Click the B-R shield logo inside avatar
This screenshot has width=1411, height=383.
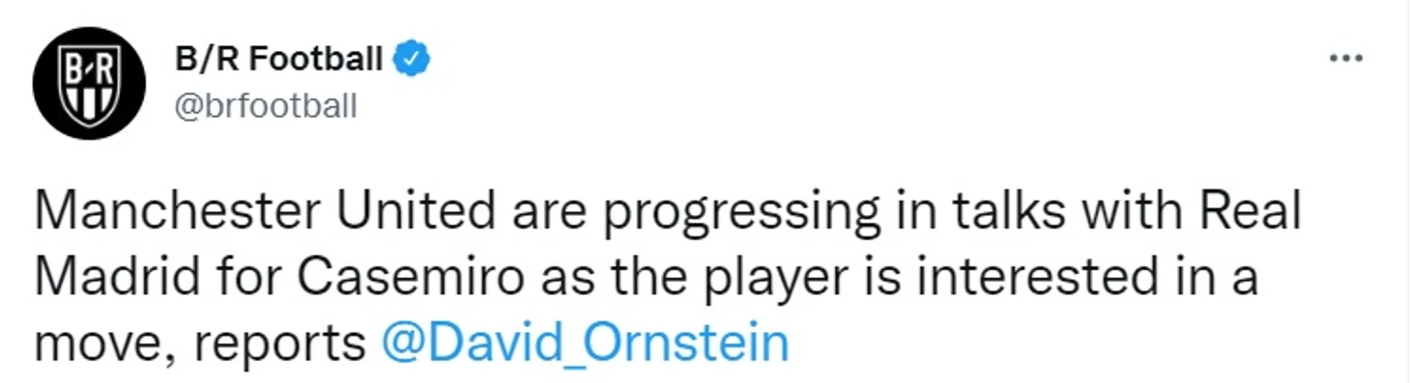click(89, 85)
